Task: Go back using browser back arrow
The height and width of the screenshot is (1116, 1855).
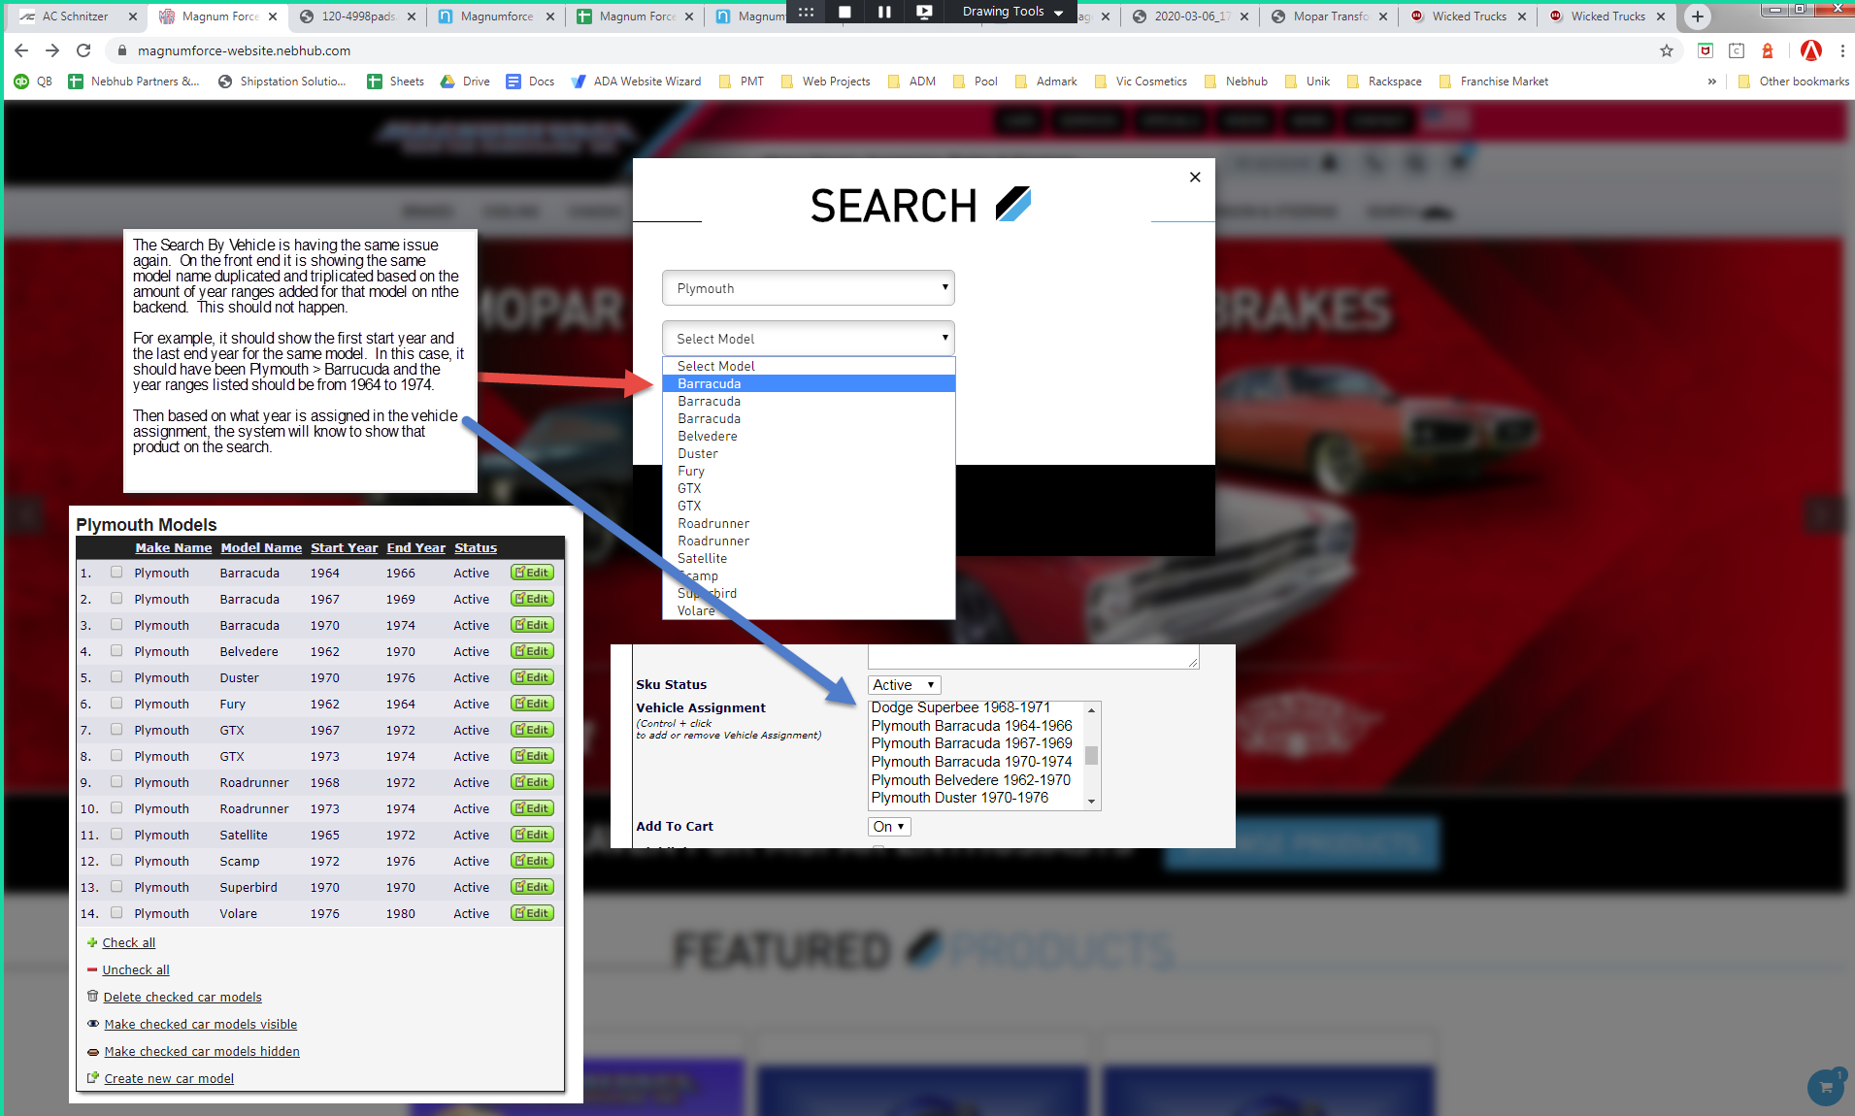Action: point(21,50)
